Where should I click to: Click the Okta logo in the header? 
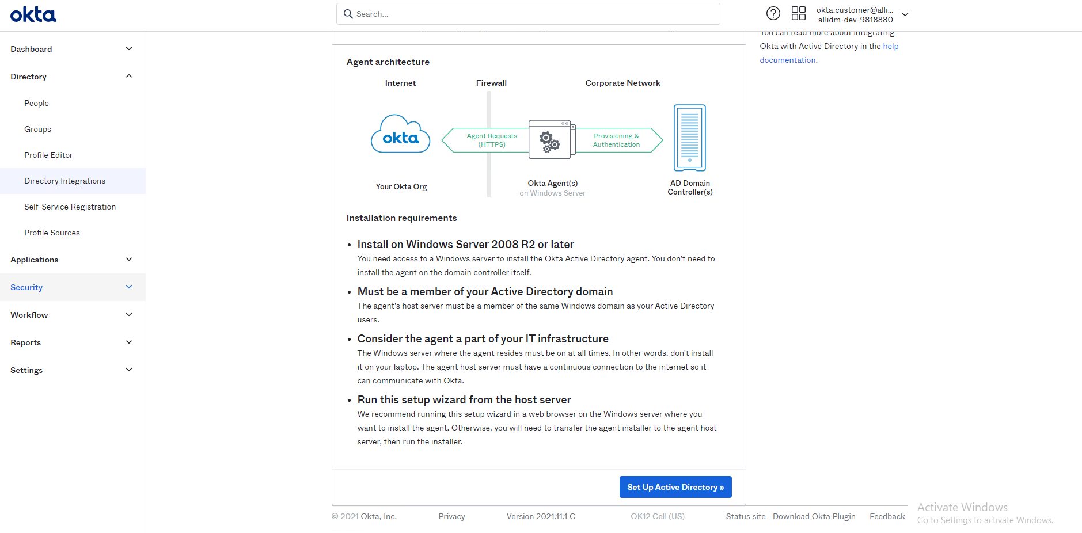pyautogui.click(x=33, y=14)
